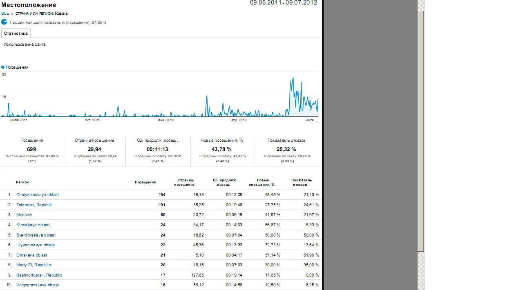Sort by Регион column header

tap(22, 182)
